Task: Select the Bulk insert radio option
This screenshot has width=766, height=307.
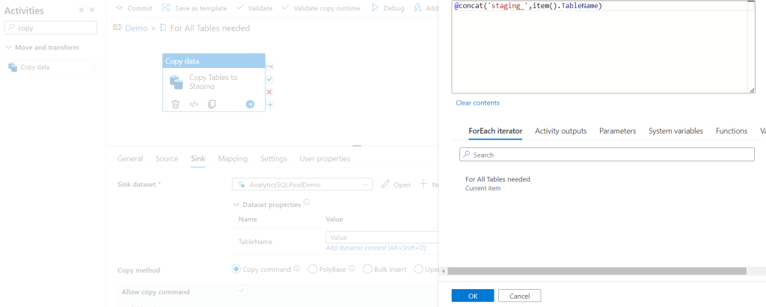Action: click(x=367, y=270)
